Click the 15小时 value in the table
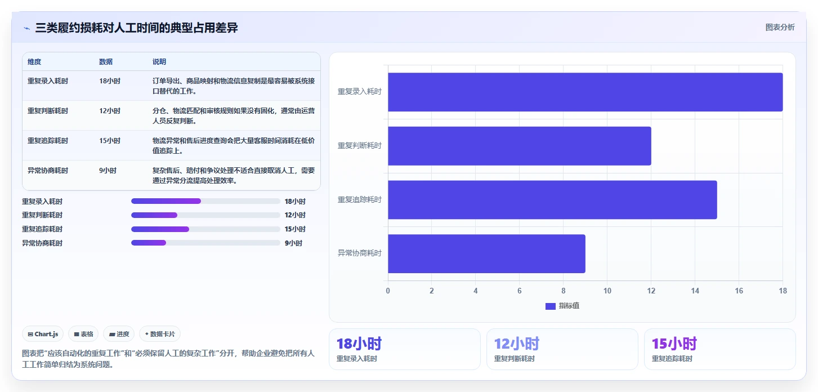The image size is (818, 392). pyautogui.click(x=110, y=141)
